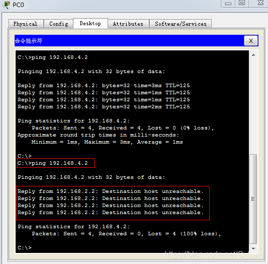Click 'Lost = 0 (0% loss)' statistics line
This screenshot has height=264, width=268.
click(123, 128)
